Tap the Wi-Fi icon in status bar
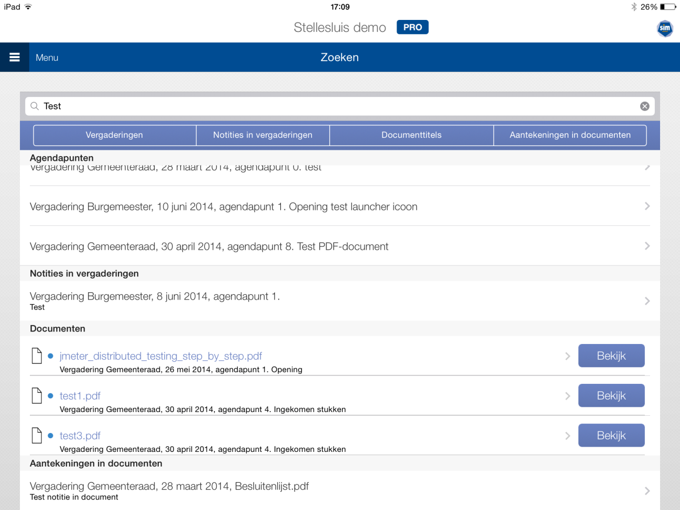This screenshot has height=510, width=680. coord(28,7)
